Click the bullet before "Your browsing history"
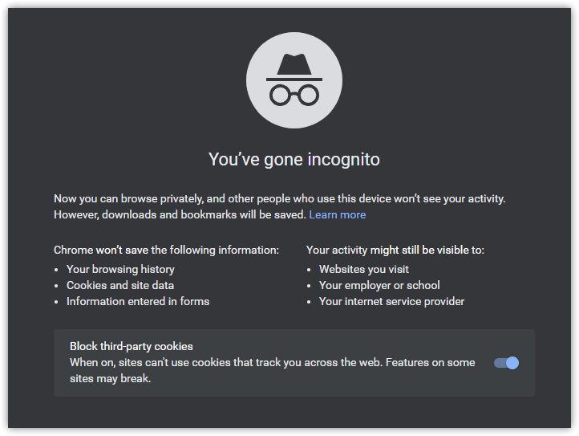 pyautogui.click(x=57, y=270)
